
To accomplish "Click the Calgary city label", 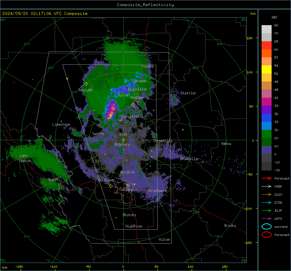I will (x=126, y=189).
